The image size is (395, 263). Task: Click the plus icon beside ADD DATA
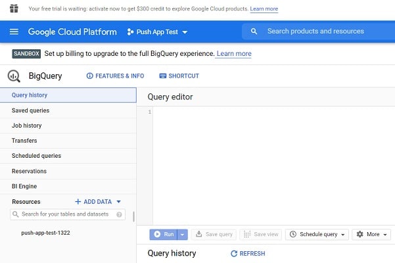(78, 202)
